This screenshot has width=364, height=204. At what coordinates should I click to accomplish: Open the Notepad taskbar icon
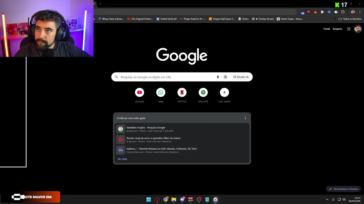tap(207, 199)
